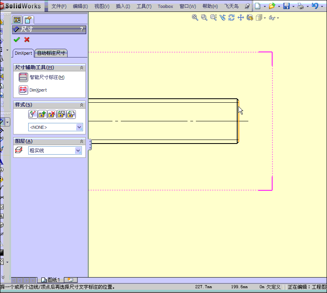327x293 pixels.
Task: Expand the hide/show items dropdown arrow
Action: point(278,18)
